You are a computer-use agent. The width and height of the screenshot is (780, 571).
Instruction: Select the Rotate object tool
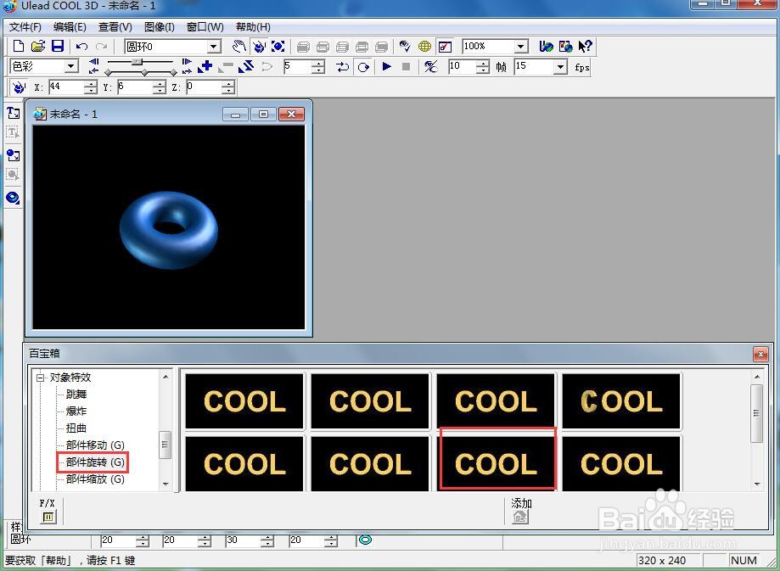point(259,47)
